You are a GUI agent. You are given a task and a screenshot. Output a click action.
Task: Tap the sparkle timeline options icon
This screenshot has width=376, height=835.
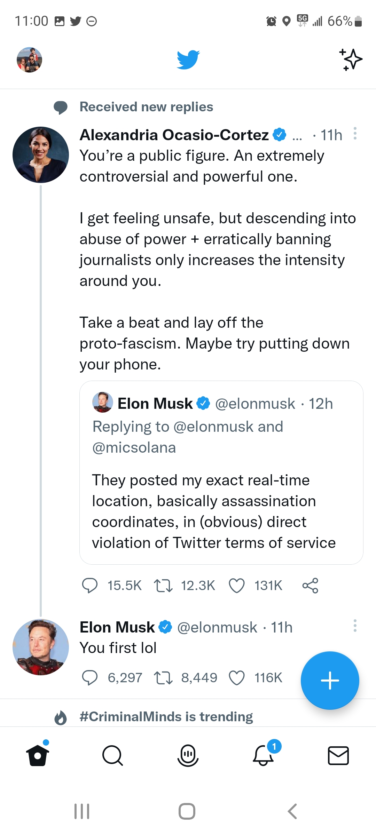tap(351, 60)
